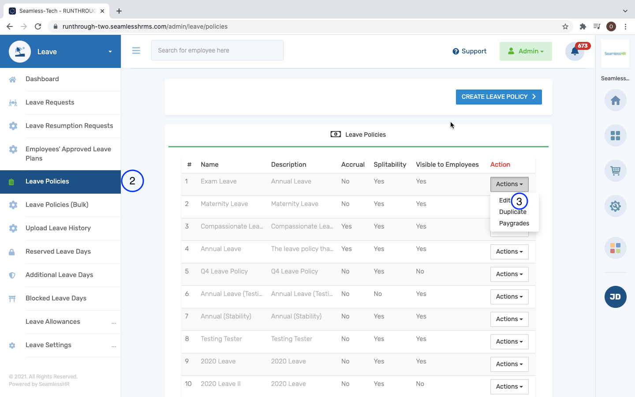Open the home icon in right sidebar

615,101
